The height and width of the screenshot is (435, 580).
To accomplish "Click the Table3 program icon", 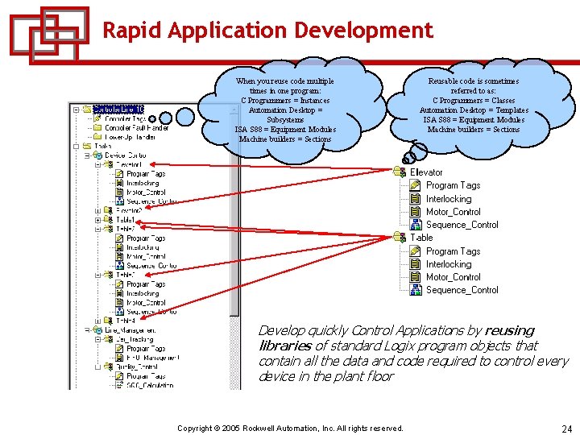I will [x=109, y=275].
